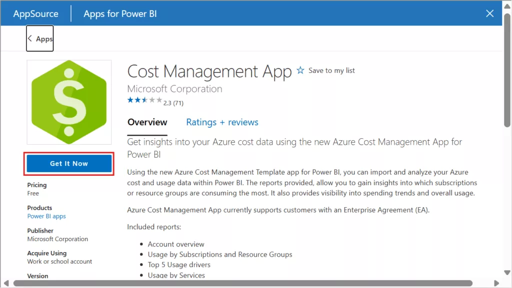Click the Apps for Power BI header
Viewport: 512px width, 288px height.
click(x=120, y=13)
